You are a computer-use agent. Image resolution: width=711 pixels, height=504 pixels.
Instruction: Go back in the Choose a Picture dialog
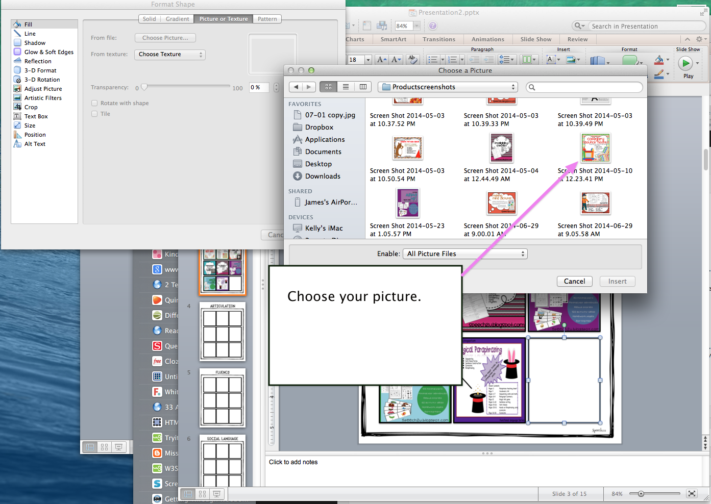tap(296, 87)
